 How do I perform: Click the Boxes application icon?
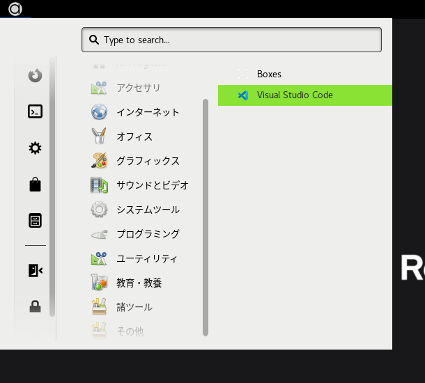243,75
